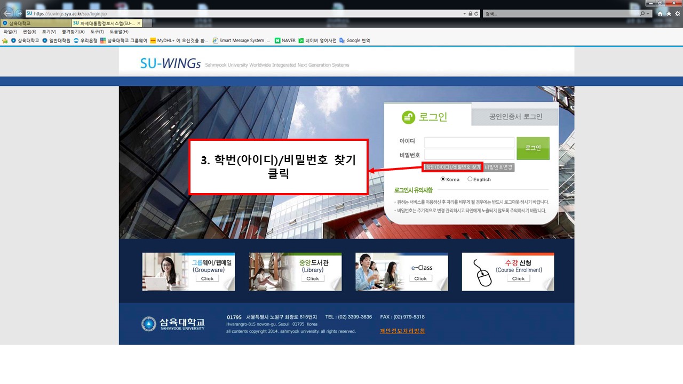Go back with the browser back arrow
Screen dimensions: 683x384
click(x=9, y=13)
